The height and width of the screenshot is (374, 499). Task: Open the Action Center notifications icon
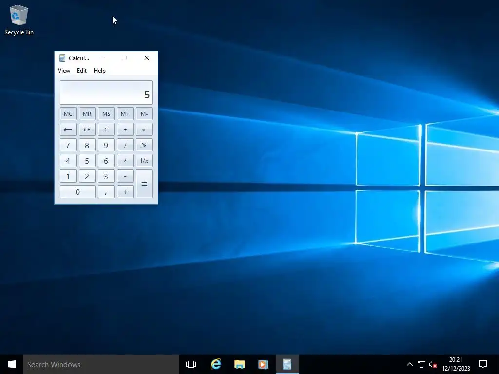[x=483, y=364]
